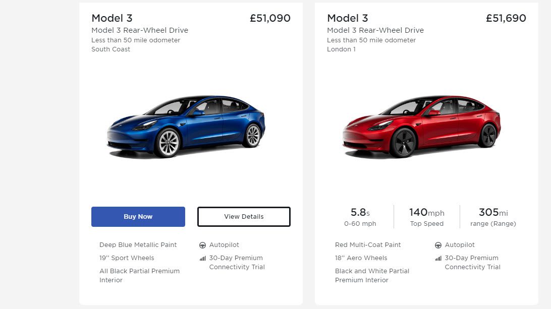Click the Model 3 title on the £51,690 card
Screen dimensions: 551x309
tap(348, 18)
